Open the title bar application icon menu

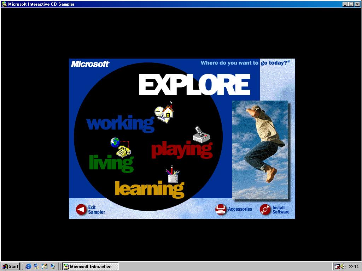(x=4, y=4)
